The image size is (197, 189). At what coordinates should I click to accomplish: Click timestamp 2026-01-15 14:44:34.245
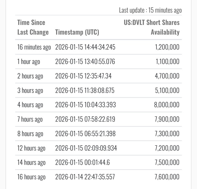pos(85,47)
